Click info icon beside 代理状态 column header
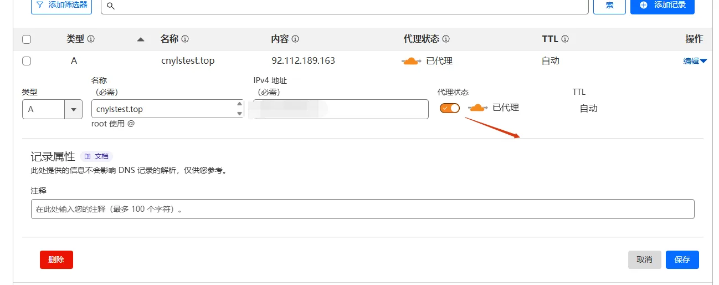The image size is (719, 285). (x=446, y=39)
